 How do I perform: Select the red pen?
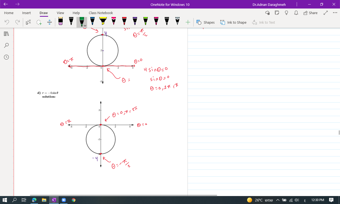(x=124, y=21)
